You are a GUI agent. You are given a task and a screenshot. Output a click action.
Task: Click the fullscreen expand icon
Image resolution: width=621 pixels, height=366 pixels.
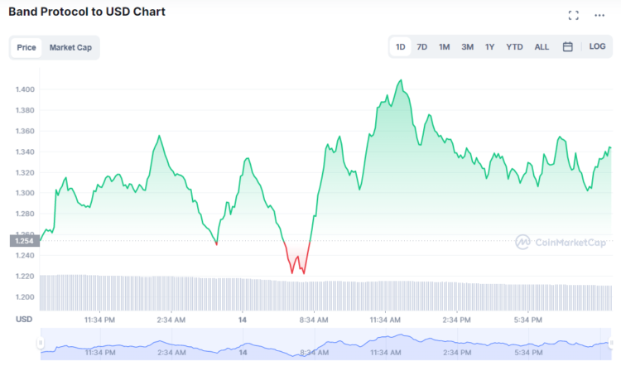573,15
